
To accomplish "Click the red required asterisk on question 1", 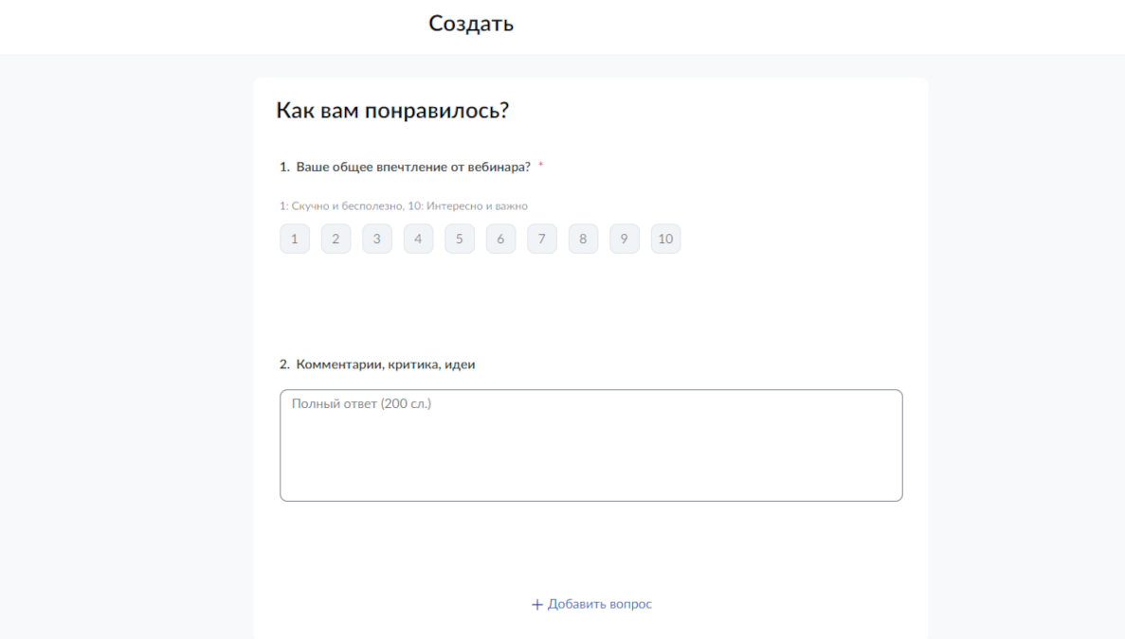I will [x=540, y=163].
